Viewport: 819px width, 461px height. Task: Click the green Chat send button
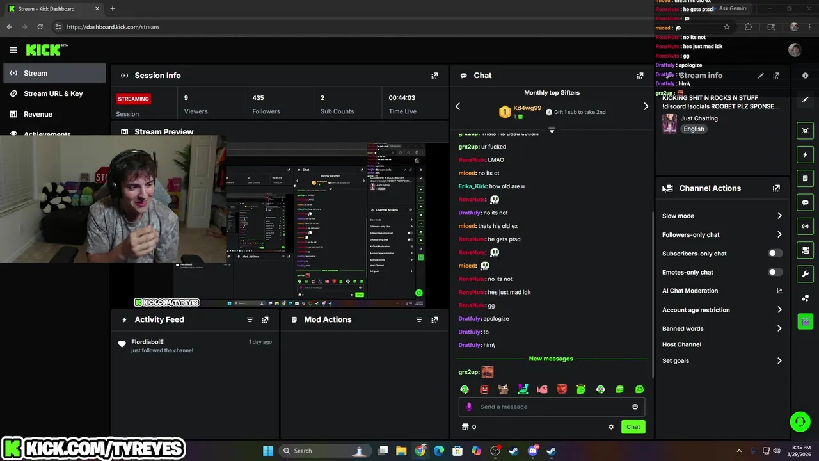633,427
